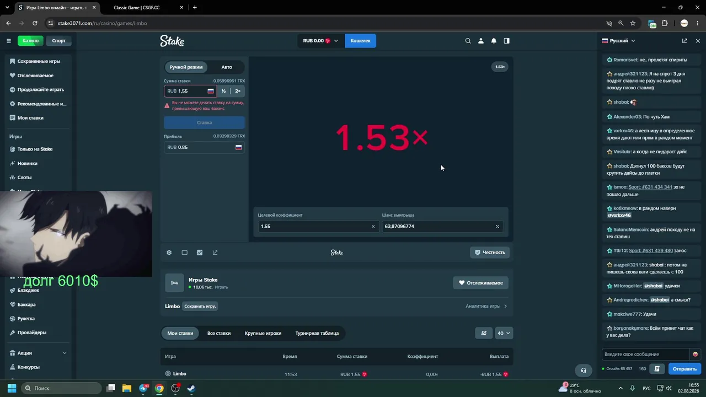Select the Мои ставки tab
Screen dimensions: 706x397
pyautogui.click(x=180, y=333)
